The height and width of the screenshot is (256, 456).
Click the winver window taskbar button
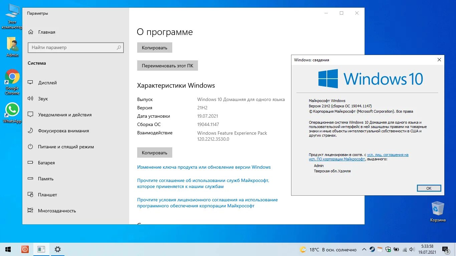(41, 249)
